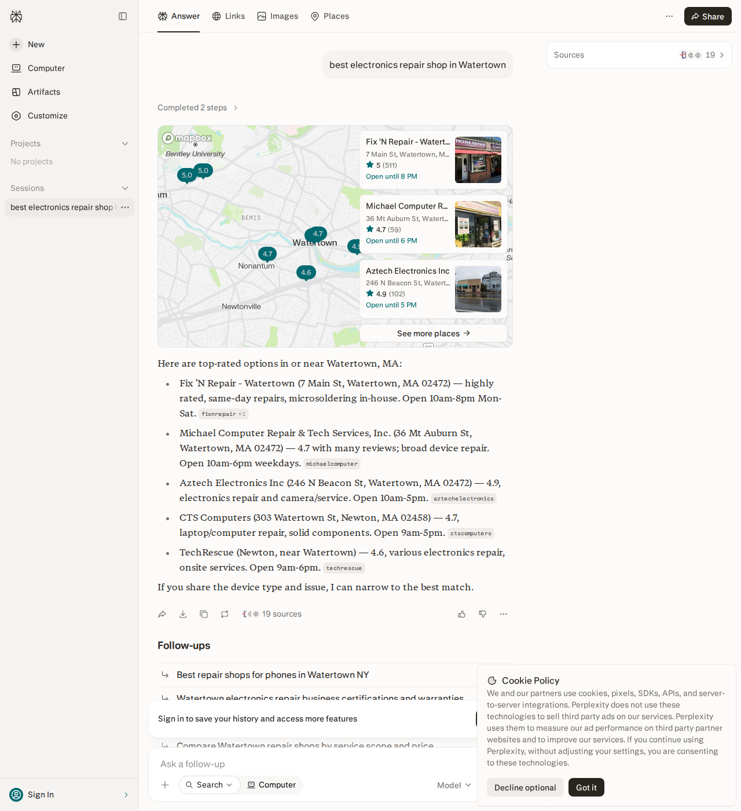Click Got it on cookie policy
741x811 pixels.
click(586, 787)
